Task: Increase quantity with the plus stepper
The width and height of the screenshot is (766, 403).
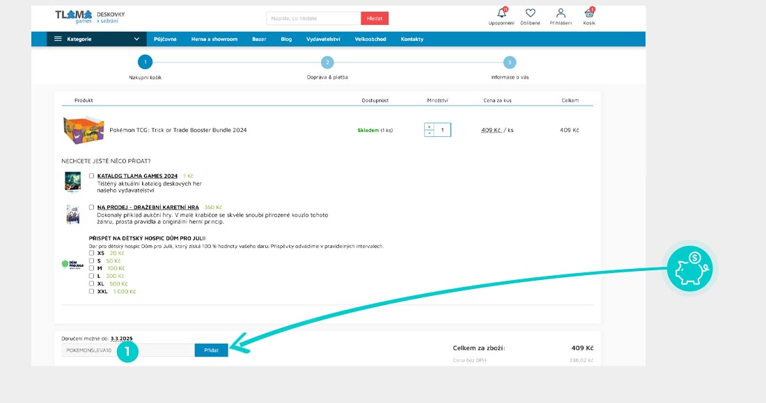Action: (430, 126)
